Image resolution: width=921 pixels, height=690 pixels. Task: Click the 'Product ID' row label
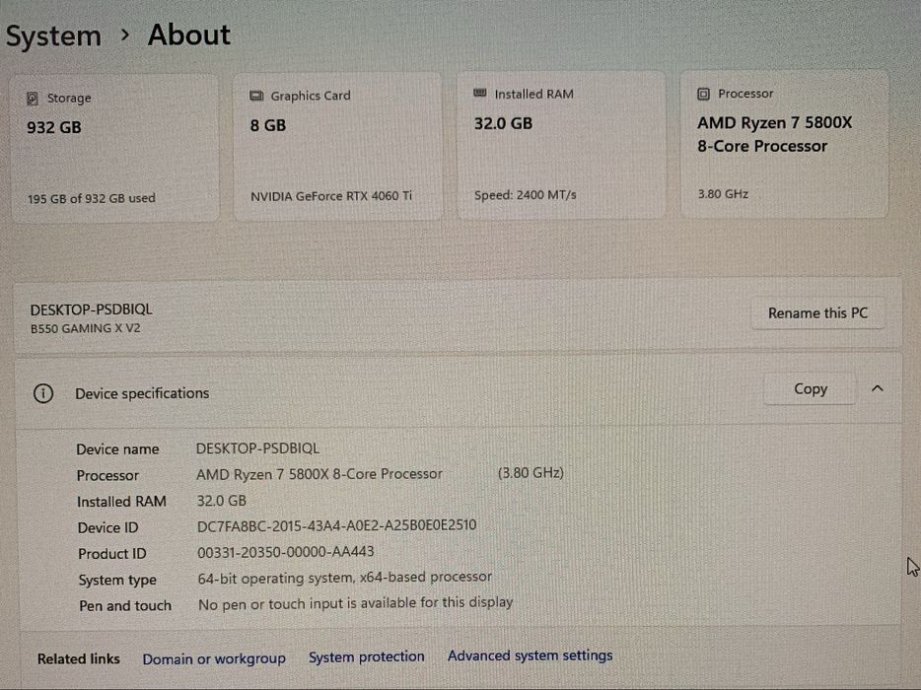pyautogui.click(x=112, y=554)
